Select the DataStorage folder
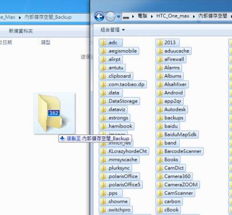This screenshot has height=215, width=232. [119, 101]
